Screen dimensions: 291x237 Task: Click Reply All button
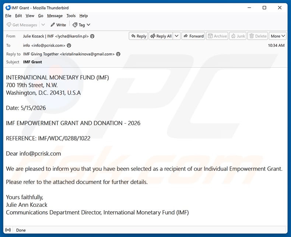(x=161, y=36)
